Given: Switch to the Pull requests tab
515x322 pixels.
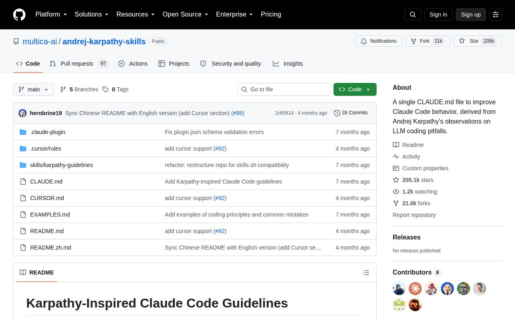Looking at the screenshot, I should click(79, 64).
